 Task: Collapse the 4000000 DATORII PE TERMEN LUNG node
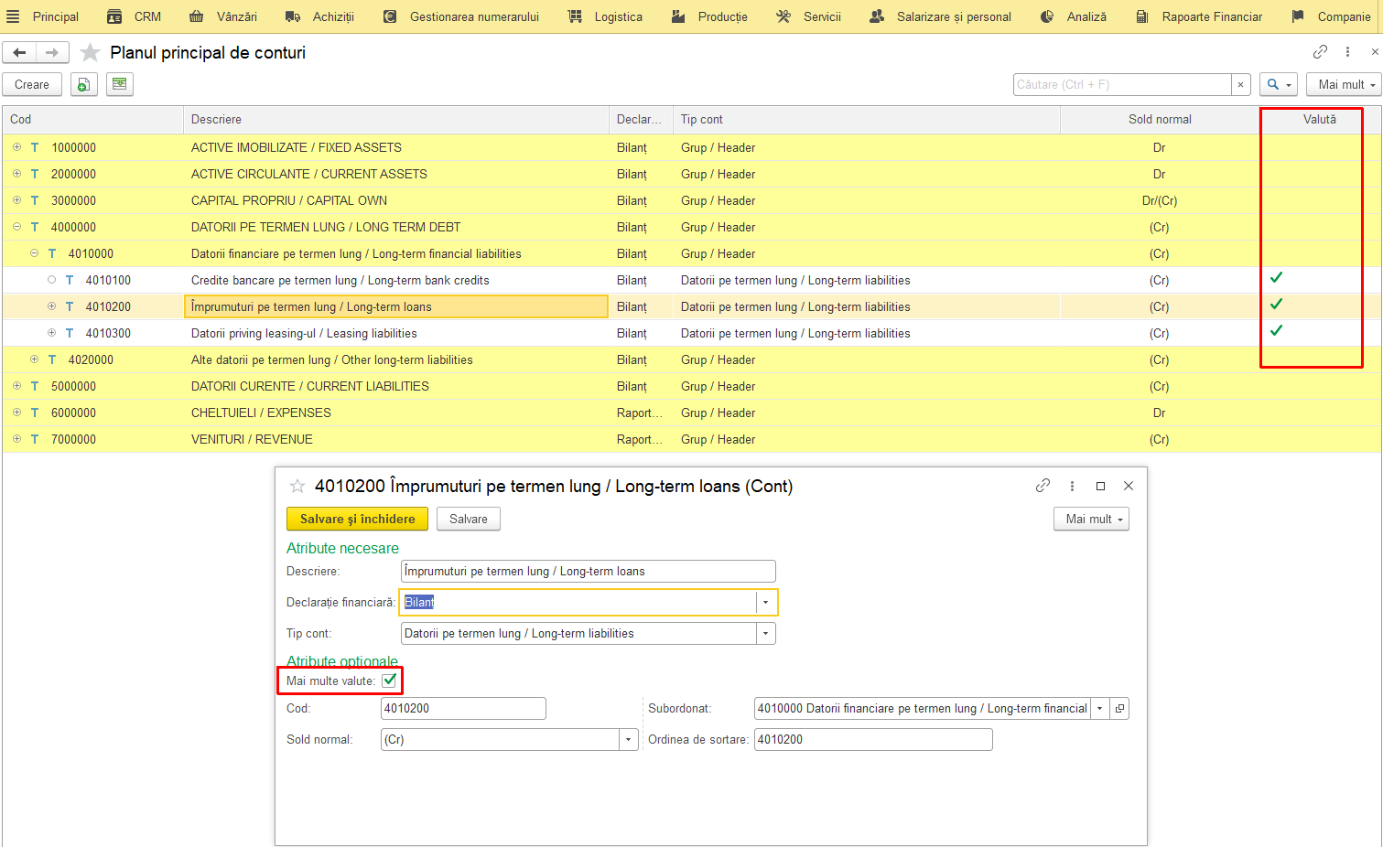click(16, 227)
